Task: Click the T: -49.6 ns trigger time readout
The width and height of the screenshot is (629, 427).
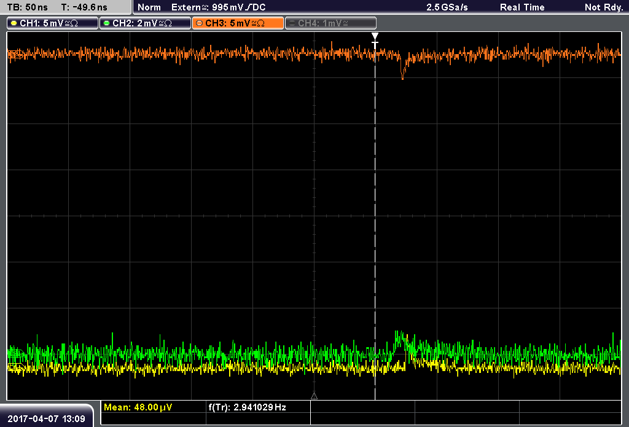Action: click(x=84, y=7)
